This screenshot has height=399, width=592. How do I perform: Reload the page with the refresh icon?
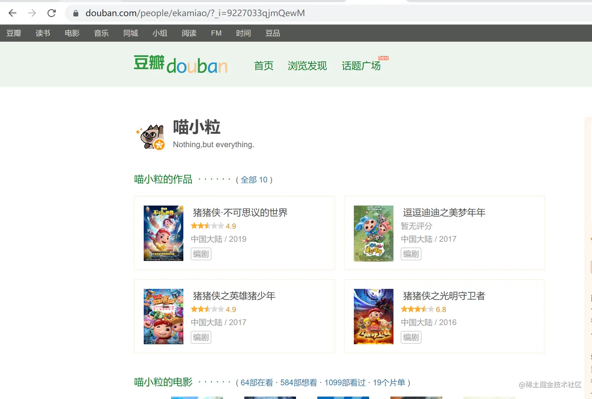52,13
